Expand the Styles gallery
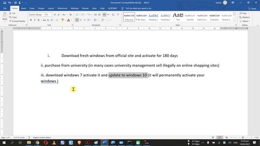This screenshot has height=146, width=260. pyautogui.click(x=234, y=20)
